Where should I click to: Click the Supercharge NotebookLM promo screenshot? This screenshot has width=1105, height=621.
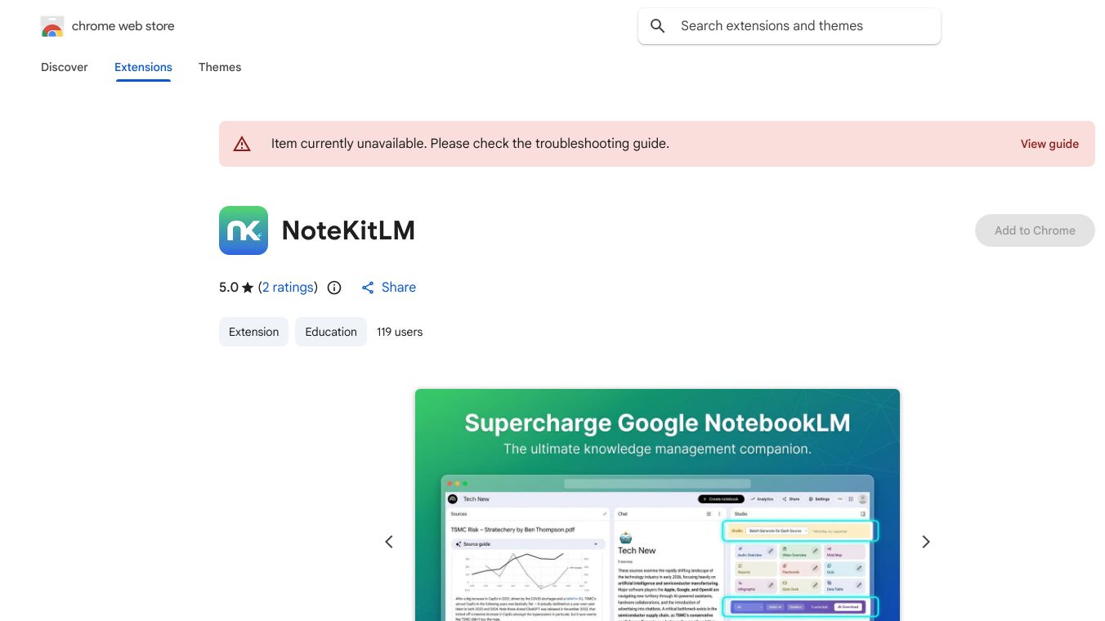657,505
